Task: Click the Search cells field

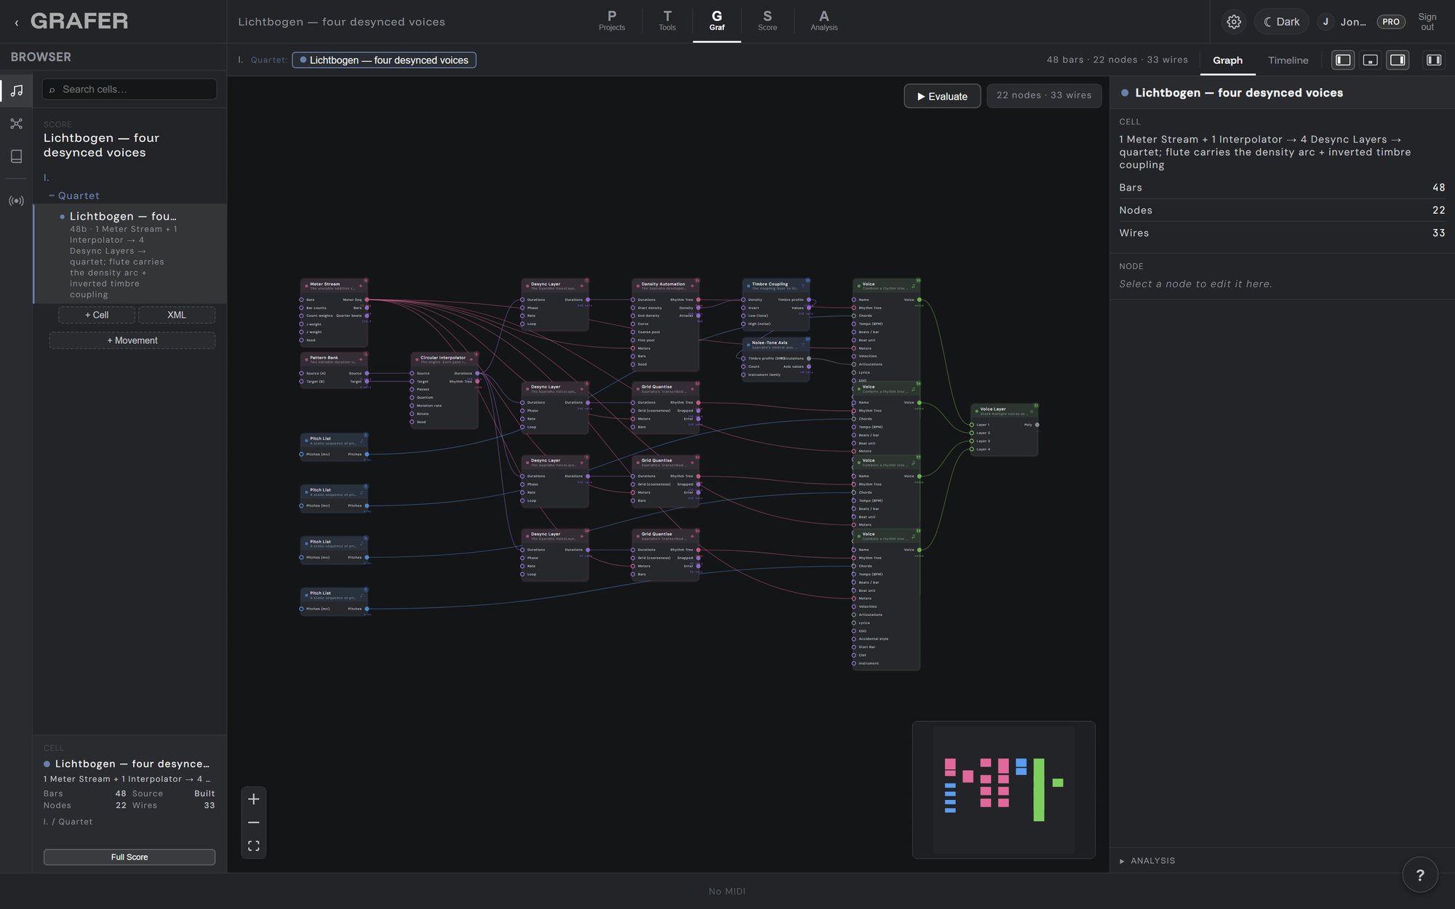Action: click(129, 89)
